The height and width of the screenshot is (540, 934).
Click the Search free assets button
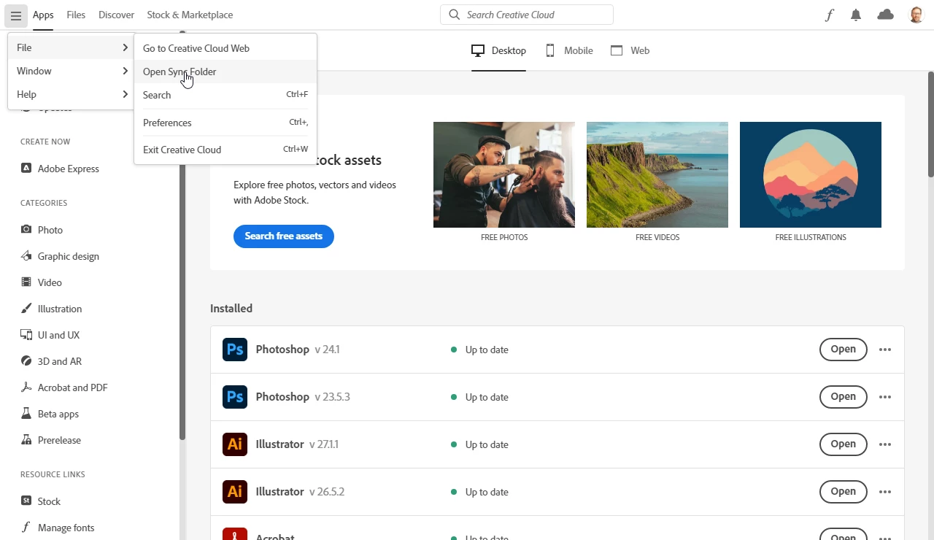284,236
